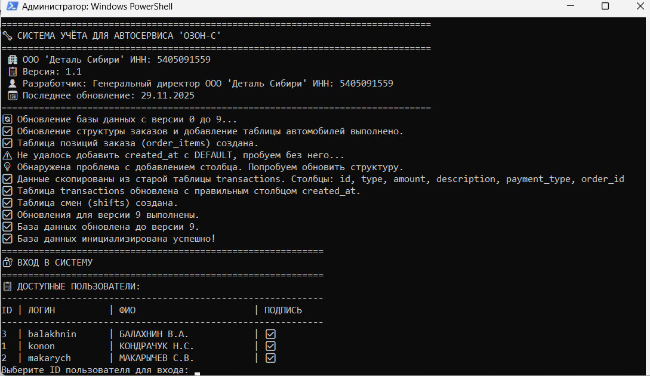Click the warning triangle icon before 'Не удалось добавить'
This screenshot has width=650, height=376.
click(x=7, y=155)
